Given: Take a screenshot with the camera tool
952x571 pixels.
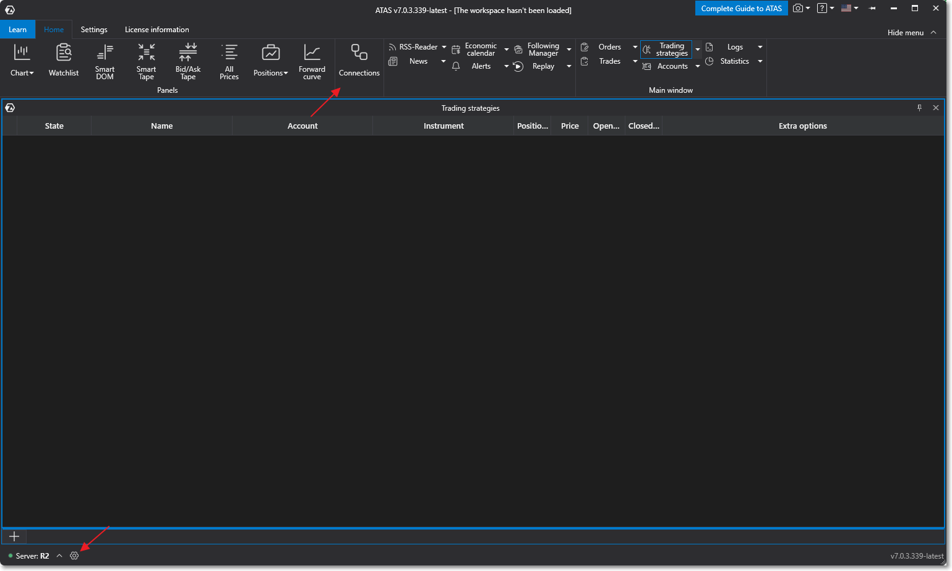Looking at the screenshot, I should tap(797, 8).
